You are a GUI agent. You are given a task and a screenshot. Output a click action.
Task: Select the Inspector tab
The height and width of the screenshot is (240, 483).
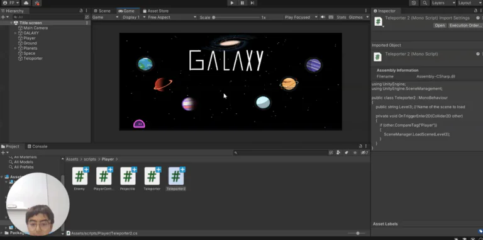click(x=386, y=11)
